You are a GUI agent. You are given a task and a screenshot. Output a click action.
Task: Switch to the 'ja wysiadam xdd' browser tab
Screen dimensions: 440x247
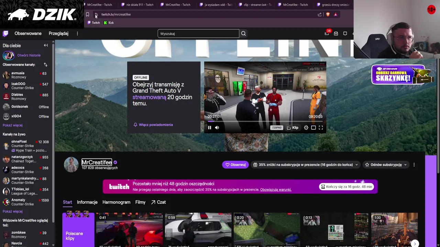[x=216, y=5]
